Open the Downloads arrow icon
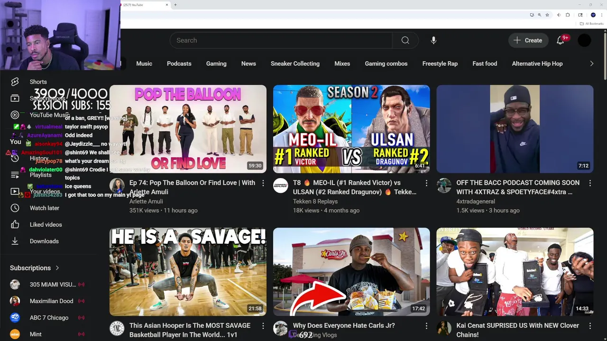 click(x=15, y=241)
